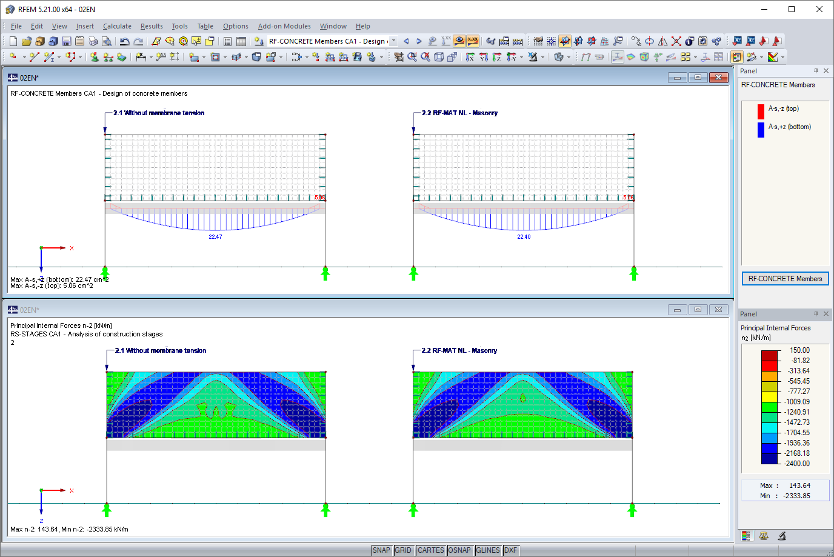Screen dimensions: 834x557
Task: Open the Table menu
Action: point(205,26)
